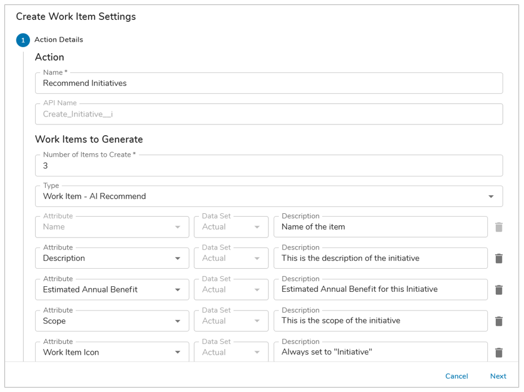Edit 'This is the description of the initiative' field

(x=380, y=259)
